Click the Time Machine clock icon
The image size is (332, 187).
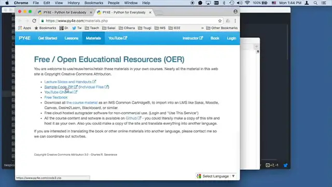pyautogui.click(x=232, y=3)
